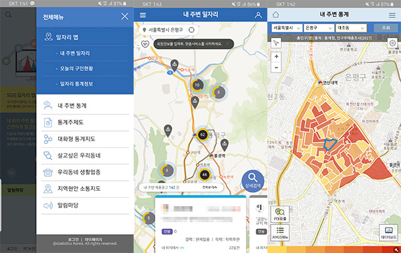The height and width of the screenshot is (253, 401).
Task: Click the 살고싶은 우리동네 search icon
Action: [x=48, y=155]
